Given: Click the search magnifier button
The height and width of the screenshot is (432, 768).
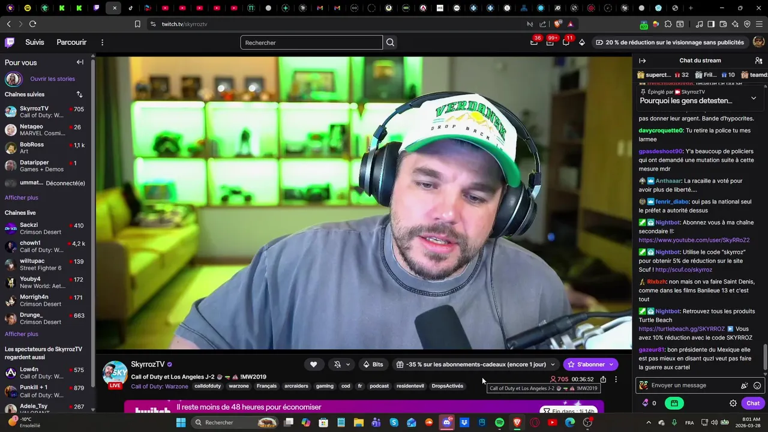Looking at the screenshot, I should coord(391,43).
